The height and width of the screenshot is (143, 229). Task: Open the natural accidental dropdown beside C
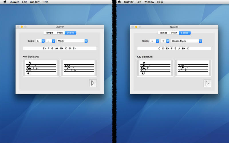pyautogui.click(x=165, y=41)
